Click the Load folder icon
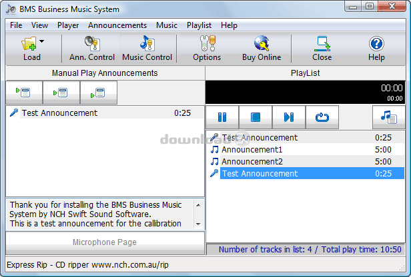 click(x=29, y=43)
